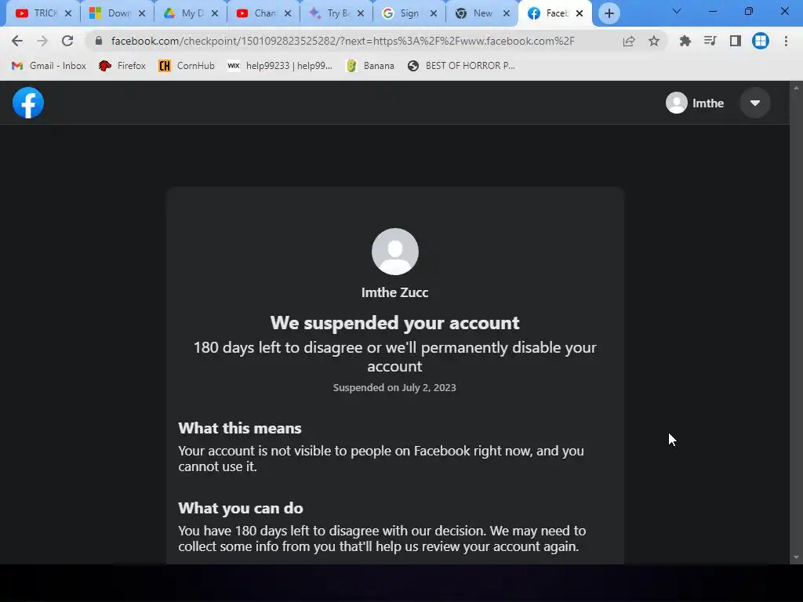
Task: Switch to the TRICK YouTube tab
Action: point(43,13)
